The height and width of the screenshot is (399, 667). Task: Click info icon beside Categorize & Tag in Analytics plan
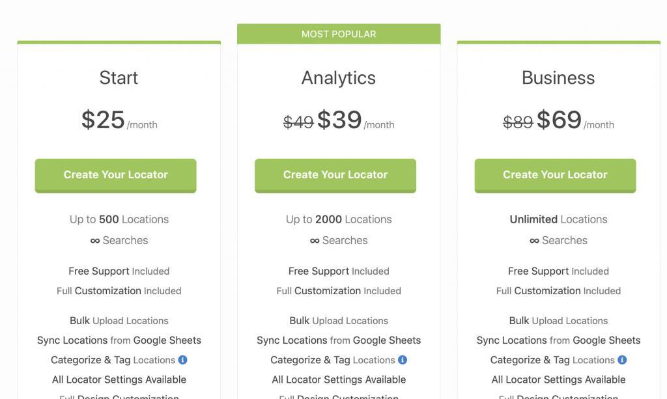pyautogui.click(x=403, y=360)
